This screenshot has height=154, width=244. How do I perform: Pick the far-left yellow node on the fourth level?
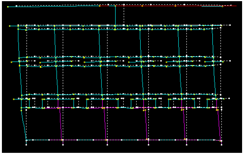14,99
